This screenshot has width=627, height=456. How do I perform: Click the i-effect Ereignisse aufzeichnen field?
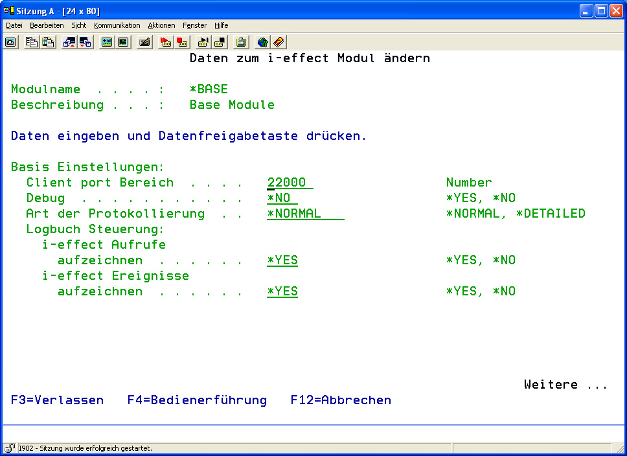(282, 291)
